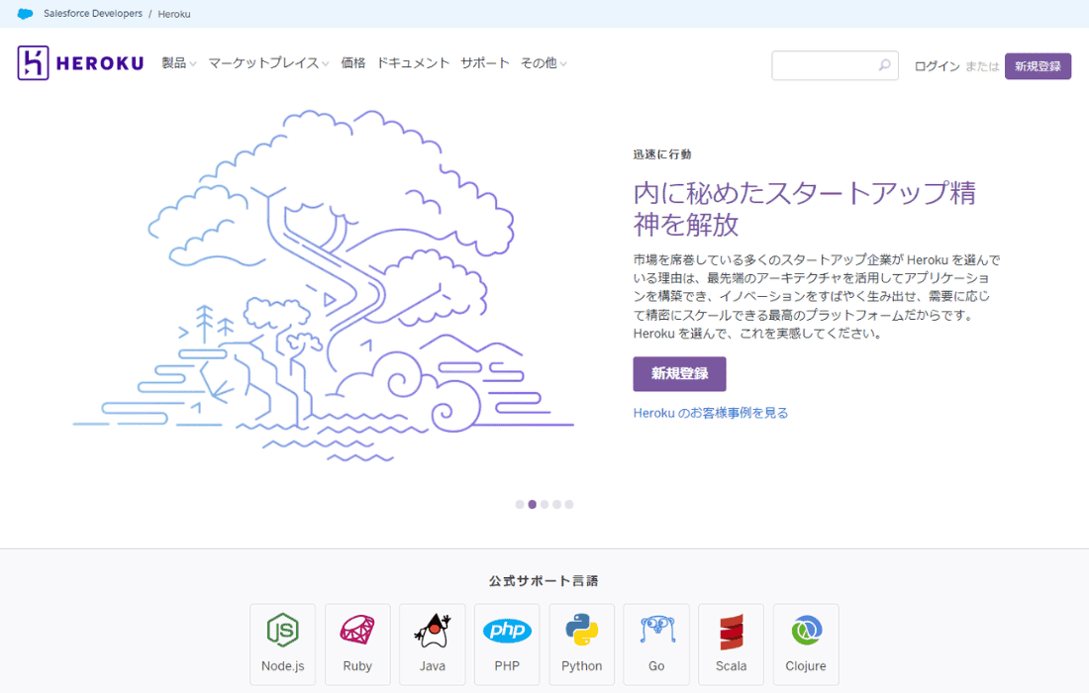Select the Node.js language tile
This screenshot has height=693, width=1089.
[x=283, y=644]
